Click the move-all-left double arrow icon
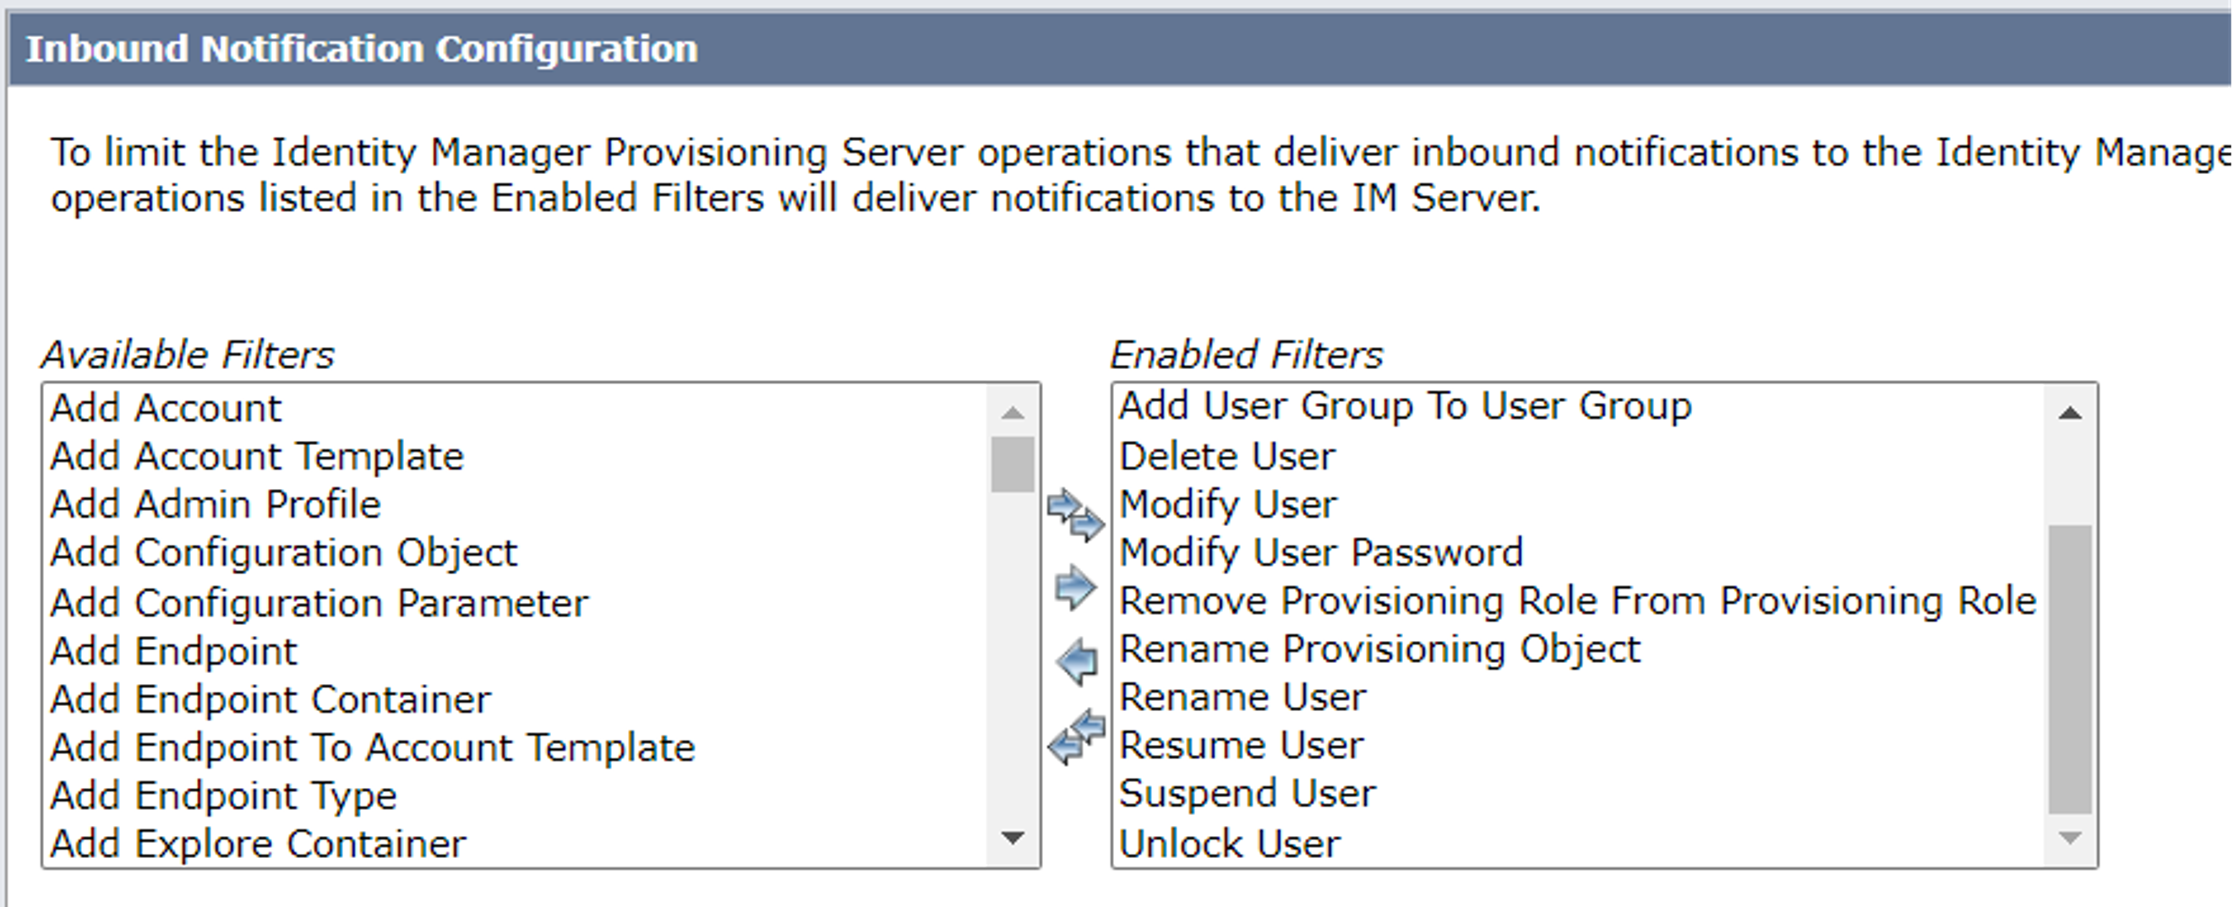This screenshot has width=2239, height=907. 1076,736
